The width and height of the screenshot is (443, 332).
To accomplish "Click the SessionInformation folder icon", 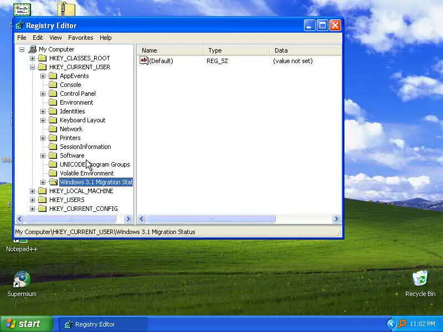I will point(53,147).
